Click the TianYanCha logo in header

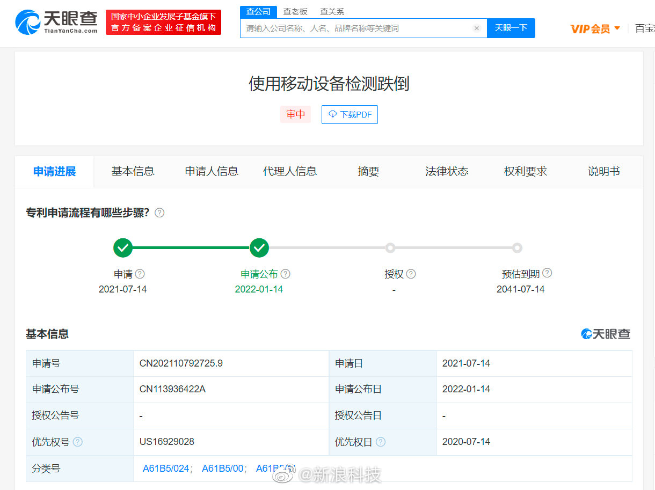pyautogui.click(x=57, y=22)
